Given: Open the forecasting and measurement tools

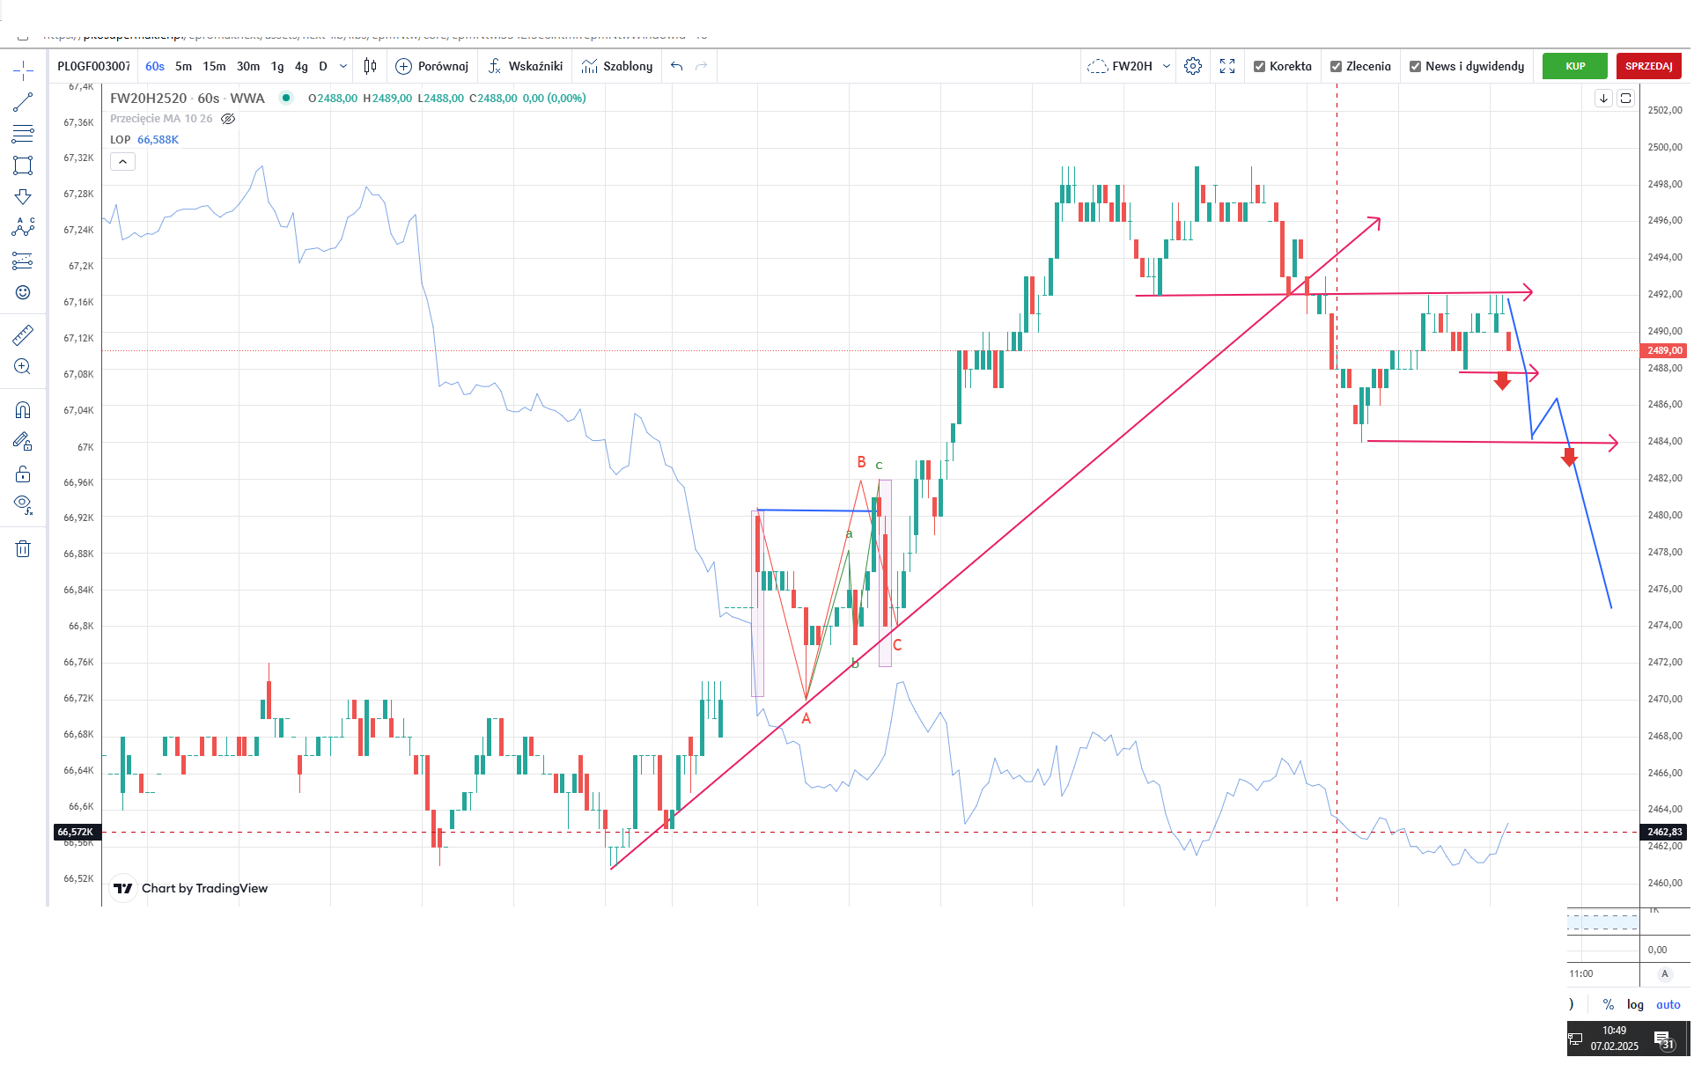Looking at the screenshot, I should (23, 261).
